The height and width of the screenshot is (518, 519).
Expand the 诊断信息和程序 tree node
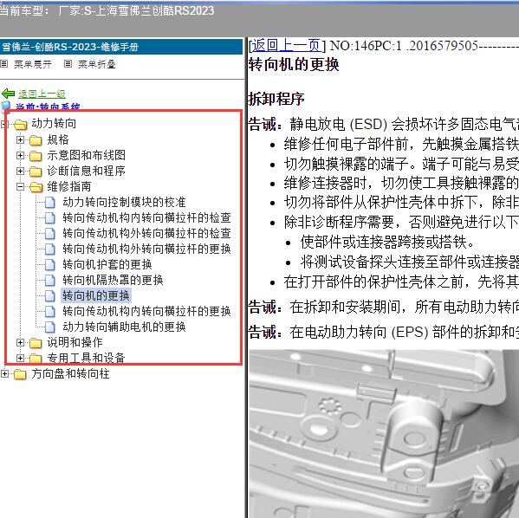point(21,171)
